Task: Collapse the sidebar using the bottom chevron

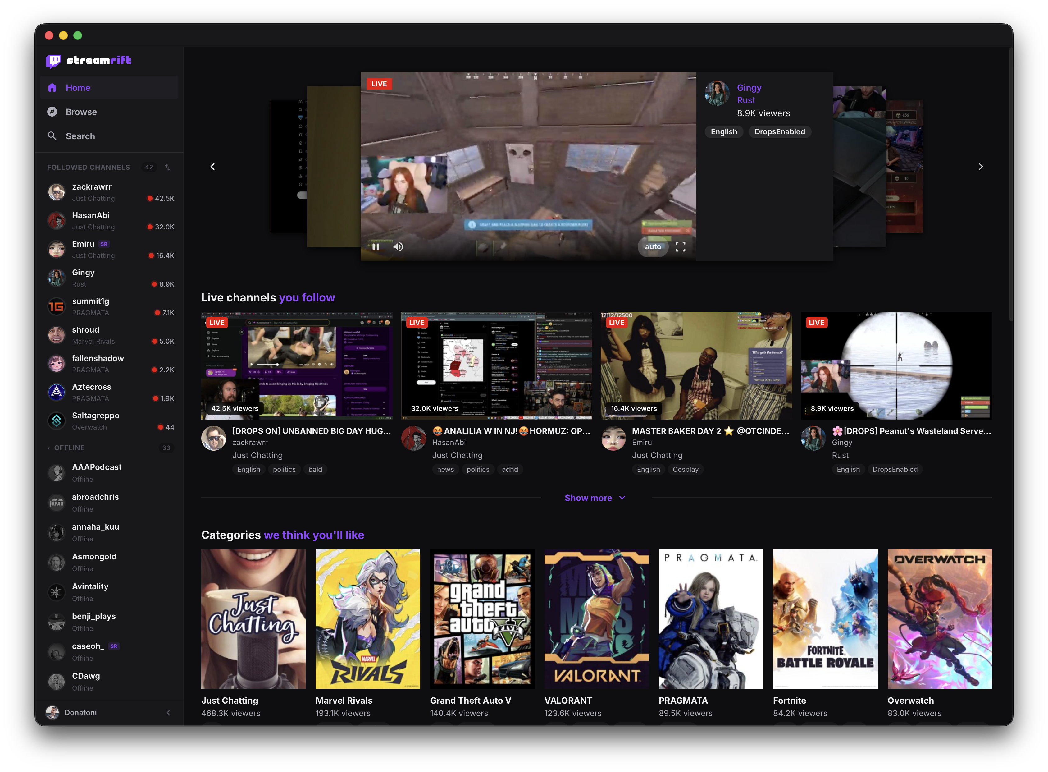Action: tap(168, 713)
